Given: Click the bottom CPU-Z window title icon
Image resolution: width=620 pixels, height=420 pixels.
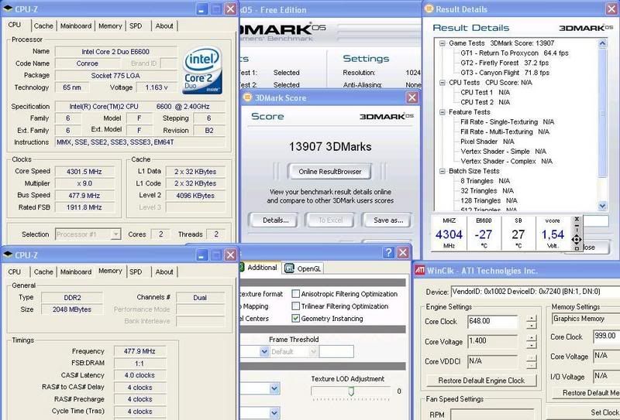Looking at the screenshot, I should (x=8, y=255).
